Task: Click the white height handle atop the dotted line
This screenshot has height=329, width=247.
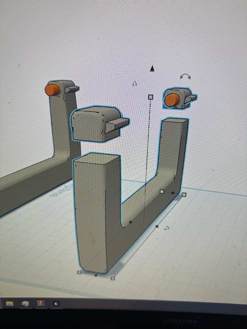Action: [151, 97]
